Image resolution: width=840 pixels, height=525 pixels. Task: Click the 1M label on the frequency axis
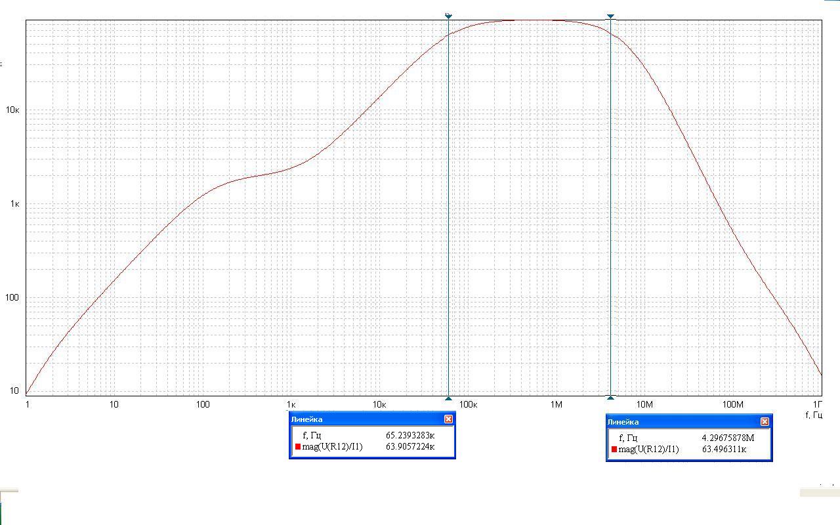[556, 404]
